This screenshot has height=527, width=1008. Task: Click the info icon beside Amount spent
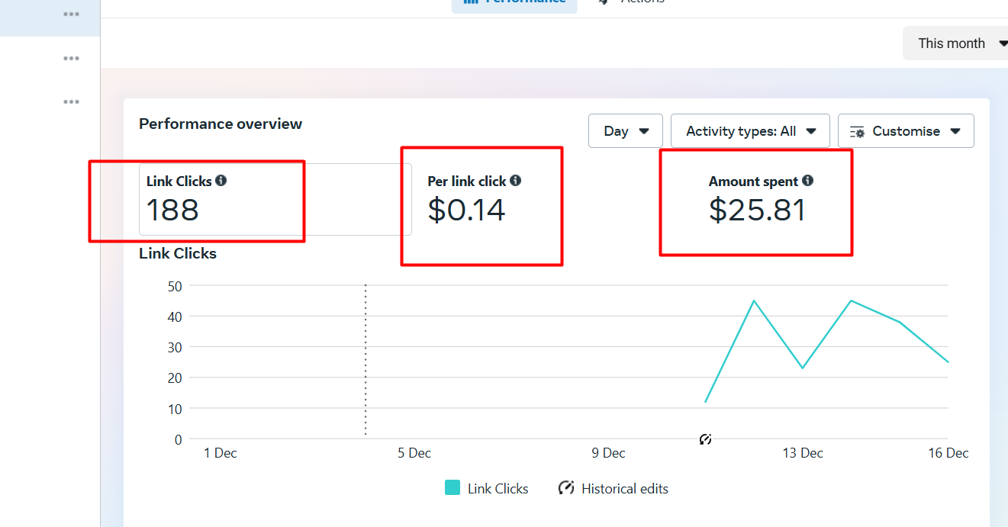click(807, 181)
